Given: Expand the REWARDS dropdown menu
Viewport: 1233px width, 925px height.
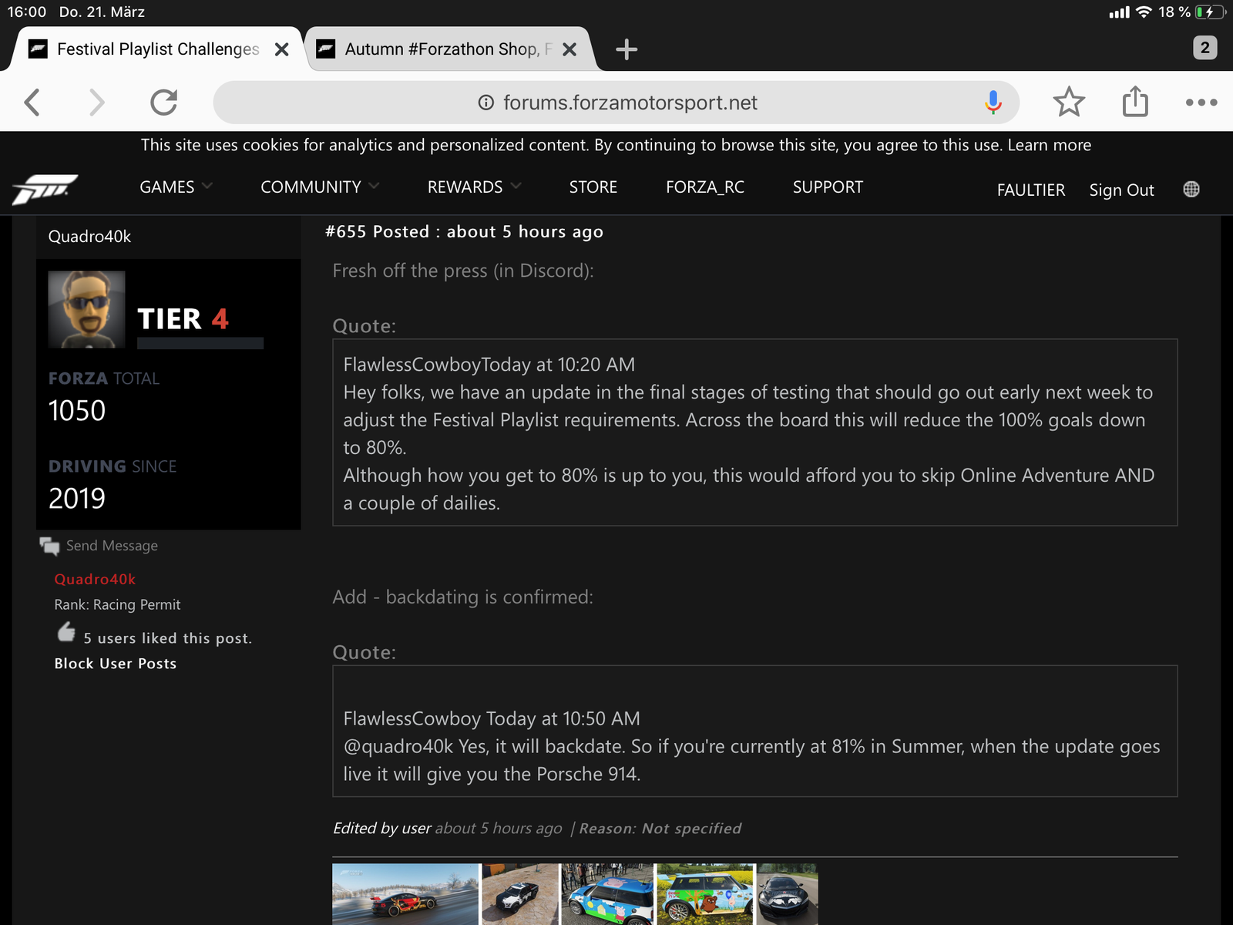Looking at the screenshot, I should coord(474,187).
